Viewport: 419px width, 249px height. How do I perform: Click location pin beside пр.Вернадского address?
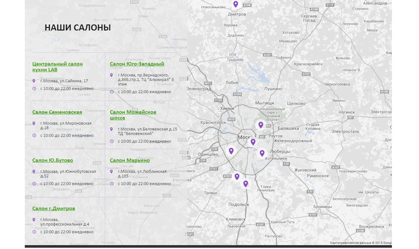(111, 75)
